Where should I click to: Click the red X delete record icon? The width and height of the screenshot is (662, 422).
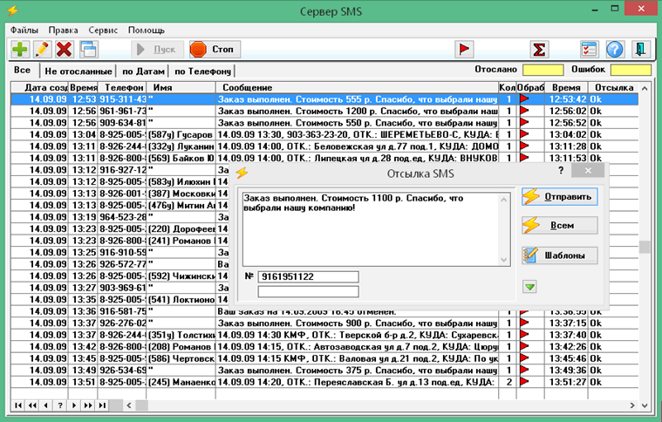coord(65,50)
